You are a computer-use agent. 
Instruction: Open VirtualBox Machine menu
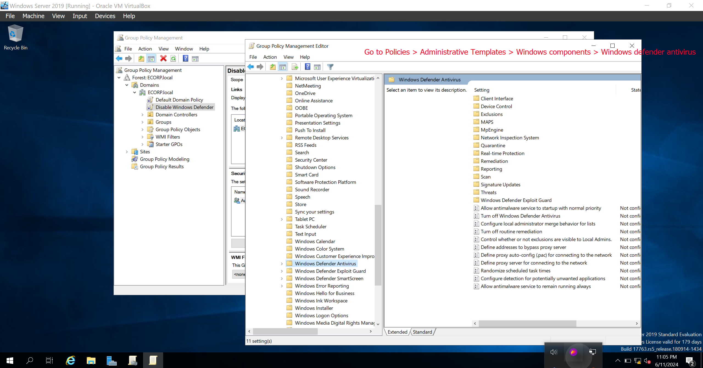(x=34, y=16)
